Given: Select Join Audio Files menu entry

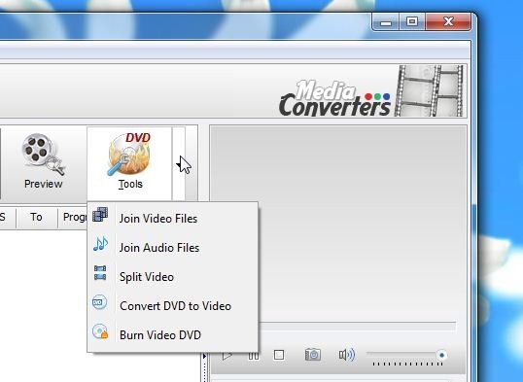Looking at the screenshot, I should tap(172, 248).
